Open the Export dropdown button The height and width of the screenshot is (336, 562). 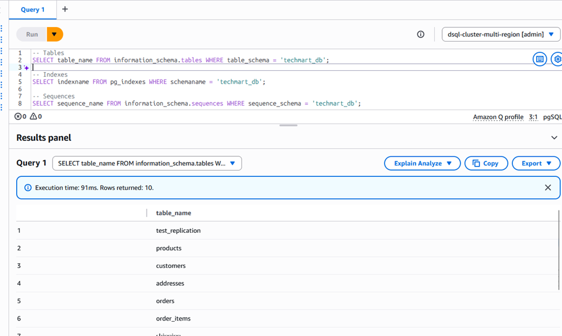click(x=536, y=163)
